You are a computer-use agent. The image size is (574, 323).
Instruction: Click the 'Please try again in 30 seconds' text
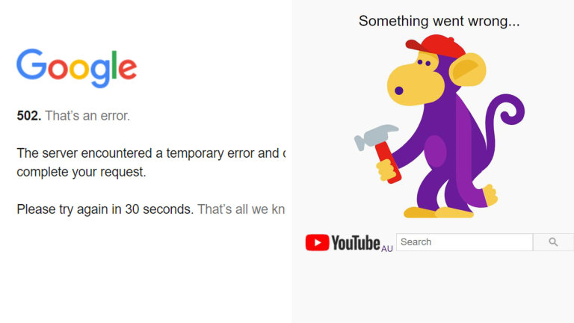(105, 209)
